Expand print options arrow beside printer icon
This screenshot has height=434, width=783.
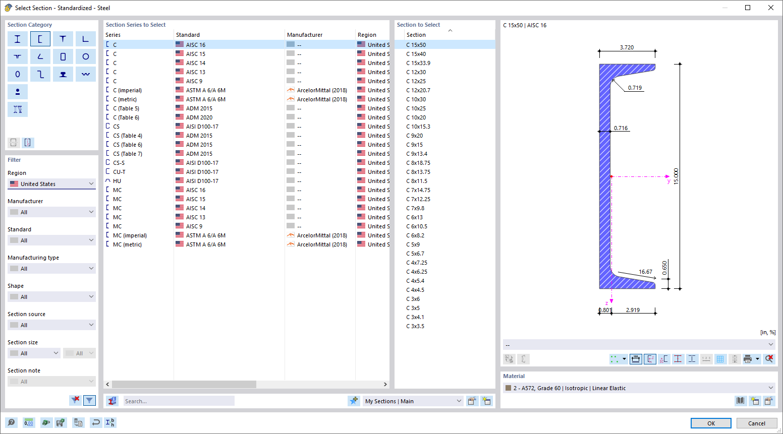coord(758,359)
